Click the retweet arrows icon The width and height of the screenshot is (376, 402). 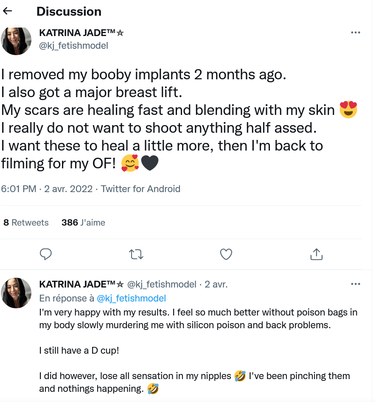(136, 254)
